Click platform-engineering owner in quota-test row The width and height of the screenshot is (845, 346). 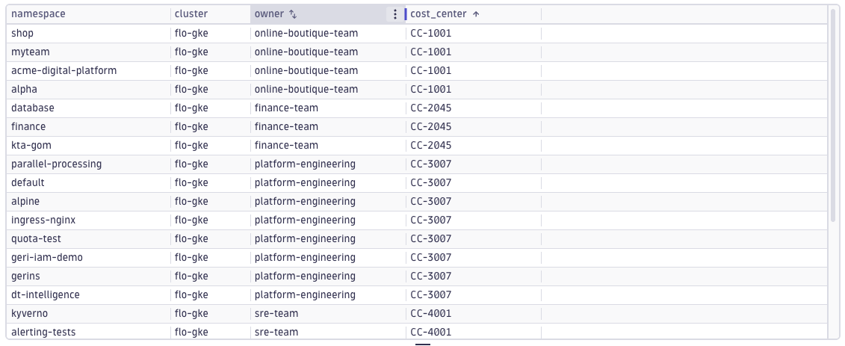pyautogui.click(x=305, y=238)
